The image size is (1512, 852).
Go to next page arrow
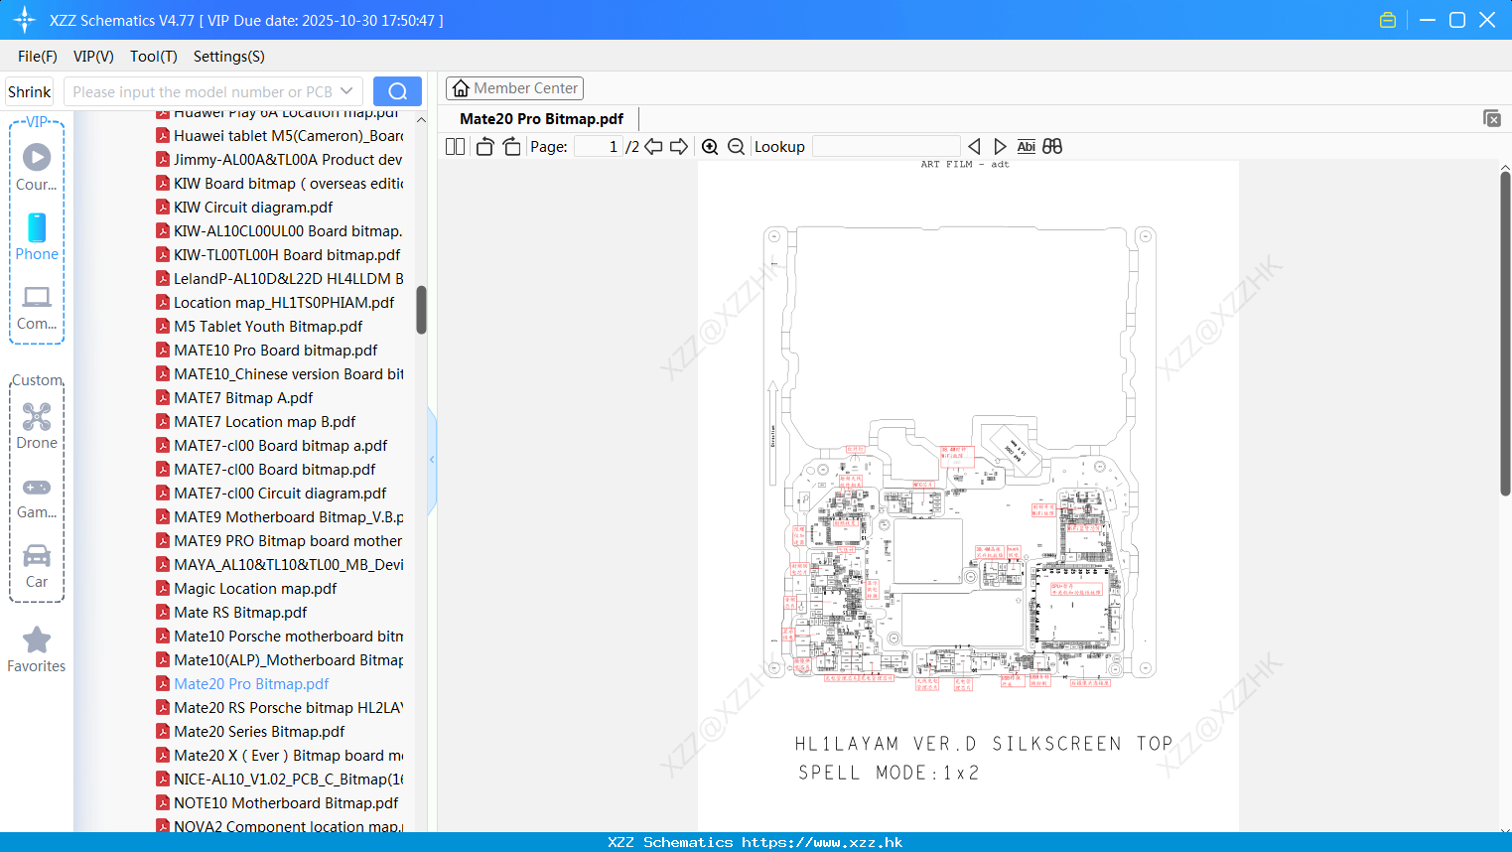[679, 147]
